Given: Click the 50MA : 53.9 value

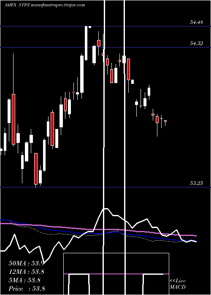Looking at the screenshot, I should [x=26, y=263].
